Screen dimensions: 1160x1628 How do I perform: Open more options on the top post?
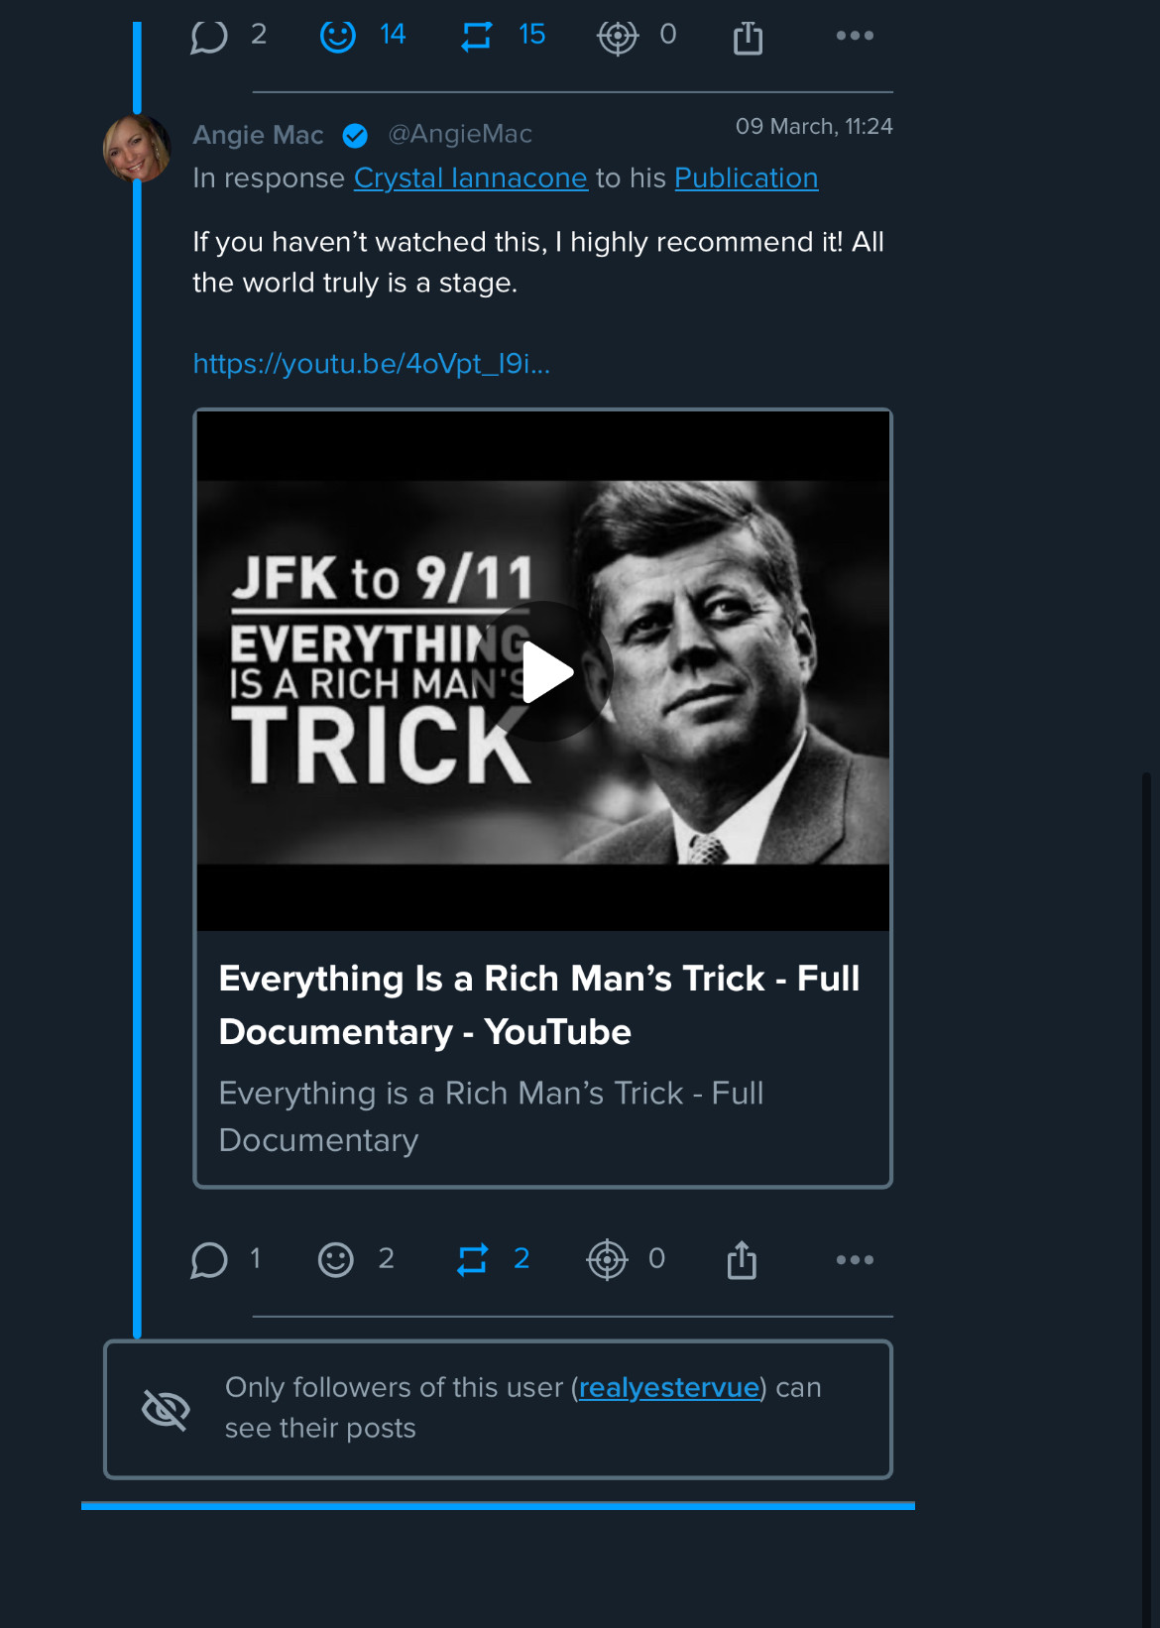click(854, 36)
